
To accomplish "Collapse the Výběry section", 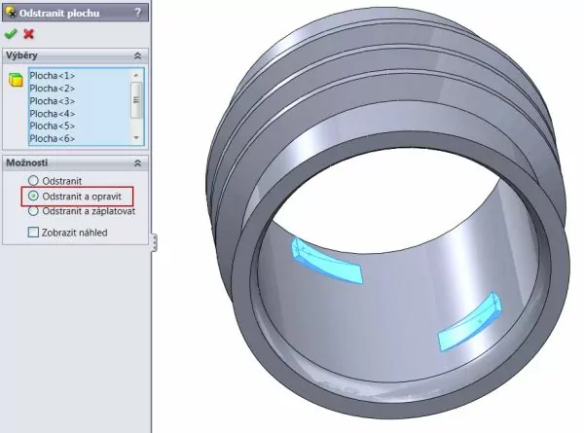I will pyautogui.click(x=137, y=57).
